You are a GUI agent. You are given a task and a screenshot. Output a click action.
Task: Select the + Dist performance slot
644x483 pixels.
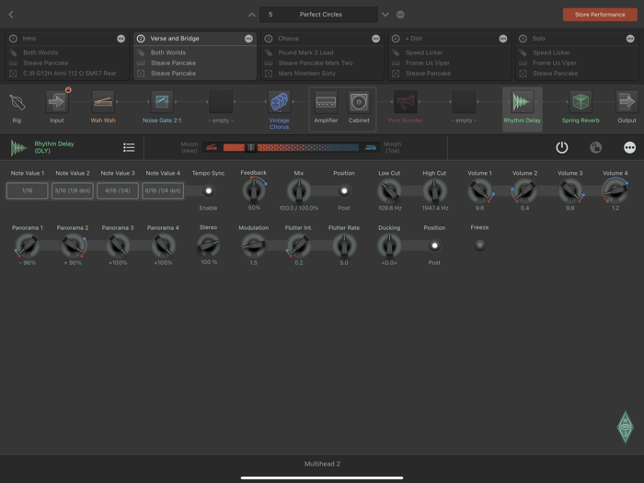click(x=450, y=56)
